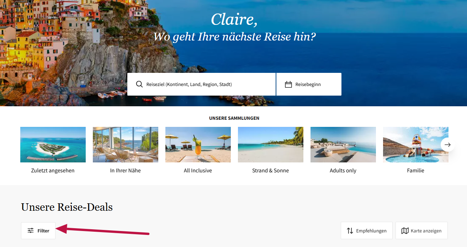Open the Empfehlungen sort dropdown
This screenshot has height=247, width=467.
click(x=367, y=231)
